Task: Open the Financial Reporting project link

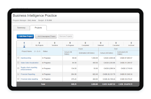Action: (x=28, y=74)
